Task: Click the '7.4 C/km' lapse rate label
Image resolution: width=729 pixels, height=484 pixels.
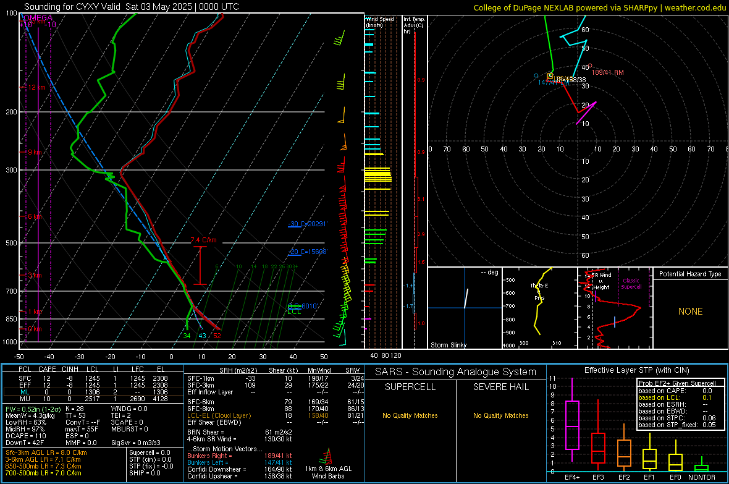Action: 204,240
